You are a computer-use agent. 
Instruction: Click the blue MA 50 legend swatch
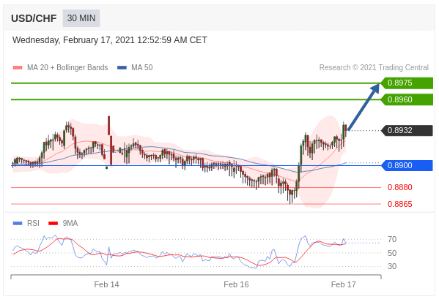[122, 67]
